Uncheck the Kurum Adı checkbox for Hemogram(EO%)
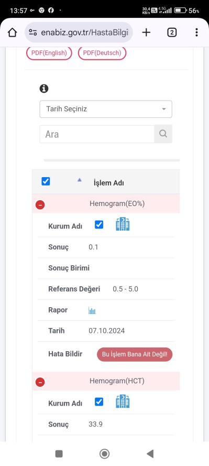 coord(99,225)
